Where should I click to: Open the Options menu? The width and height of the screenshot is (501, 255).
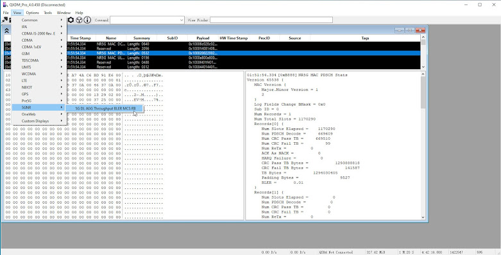(x=32, y=13)
